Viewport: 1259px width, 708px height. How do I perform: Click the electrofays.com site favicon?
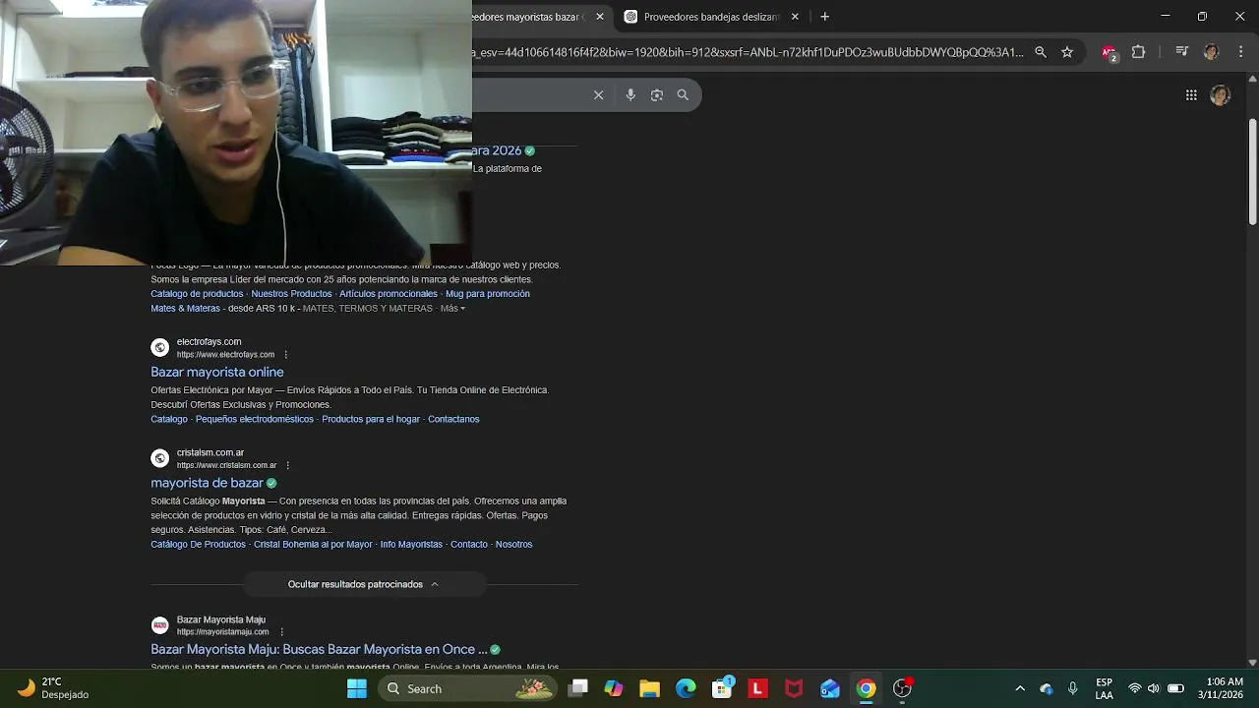pos(160,347)
